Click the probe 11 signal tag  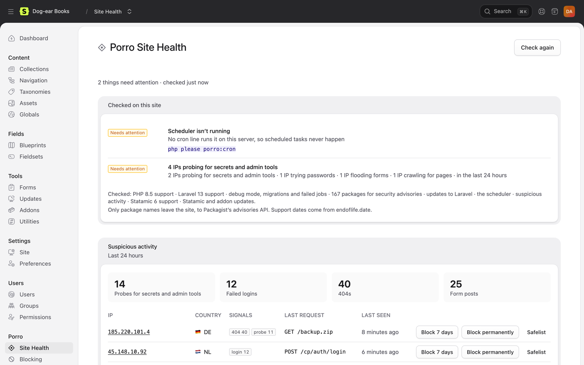(264, 332)
